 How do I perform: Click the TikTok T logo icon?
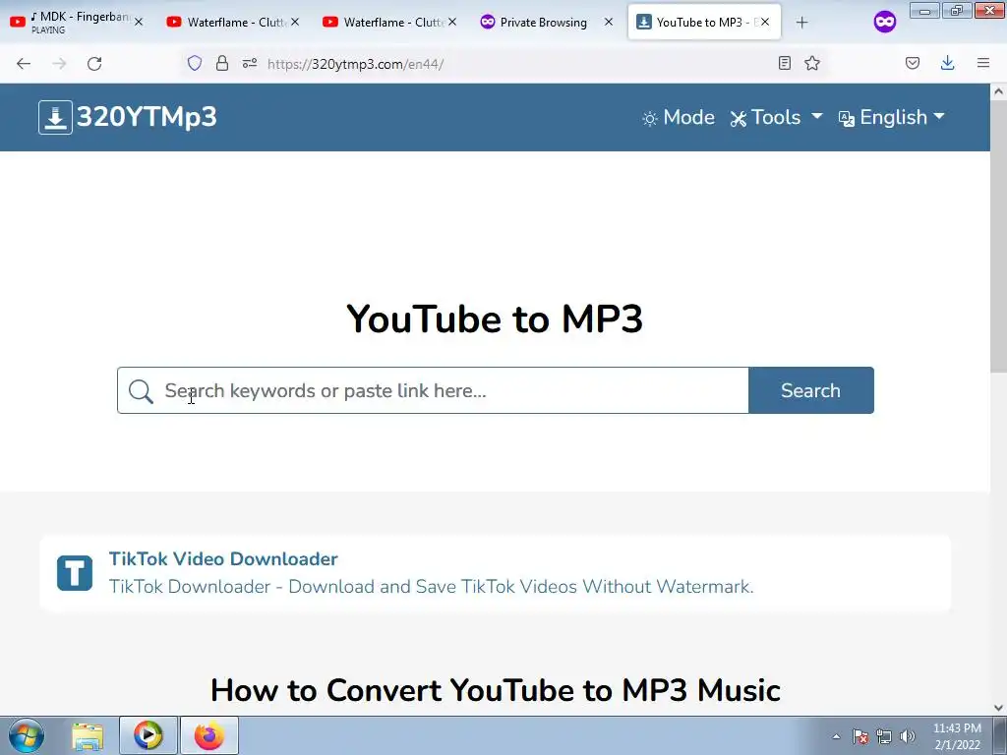pyautogui.click(x=75, y=573)
